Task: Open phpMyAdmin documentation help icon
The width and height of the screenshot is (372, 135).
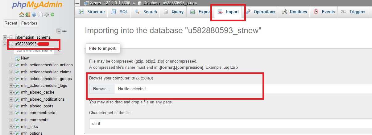Action: click(34, 14)
